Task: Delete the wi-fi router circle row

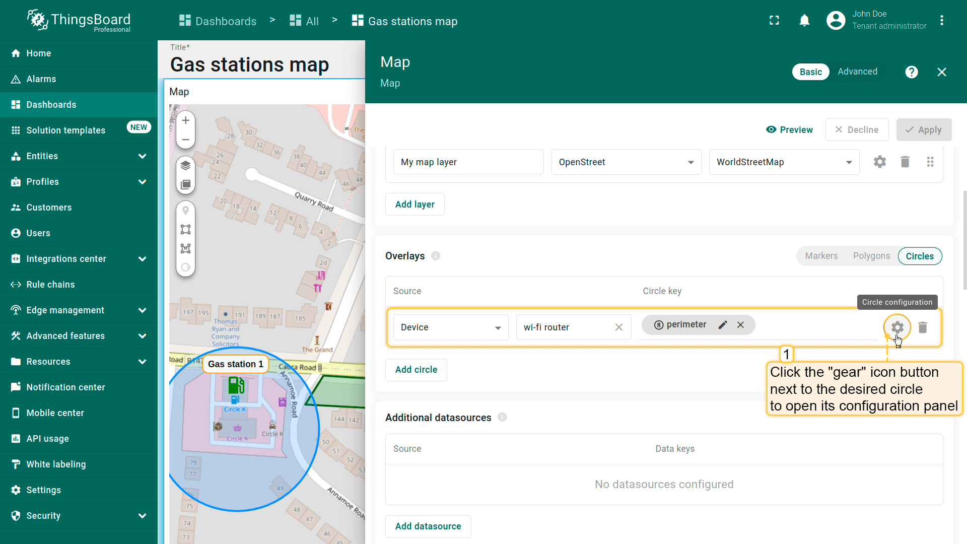Action: (x=923, y=327)
